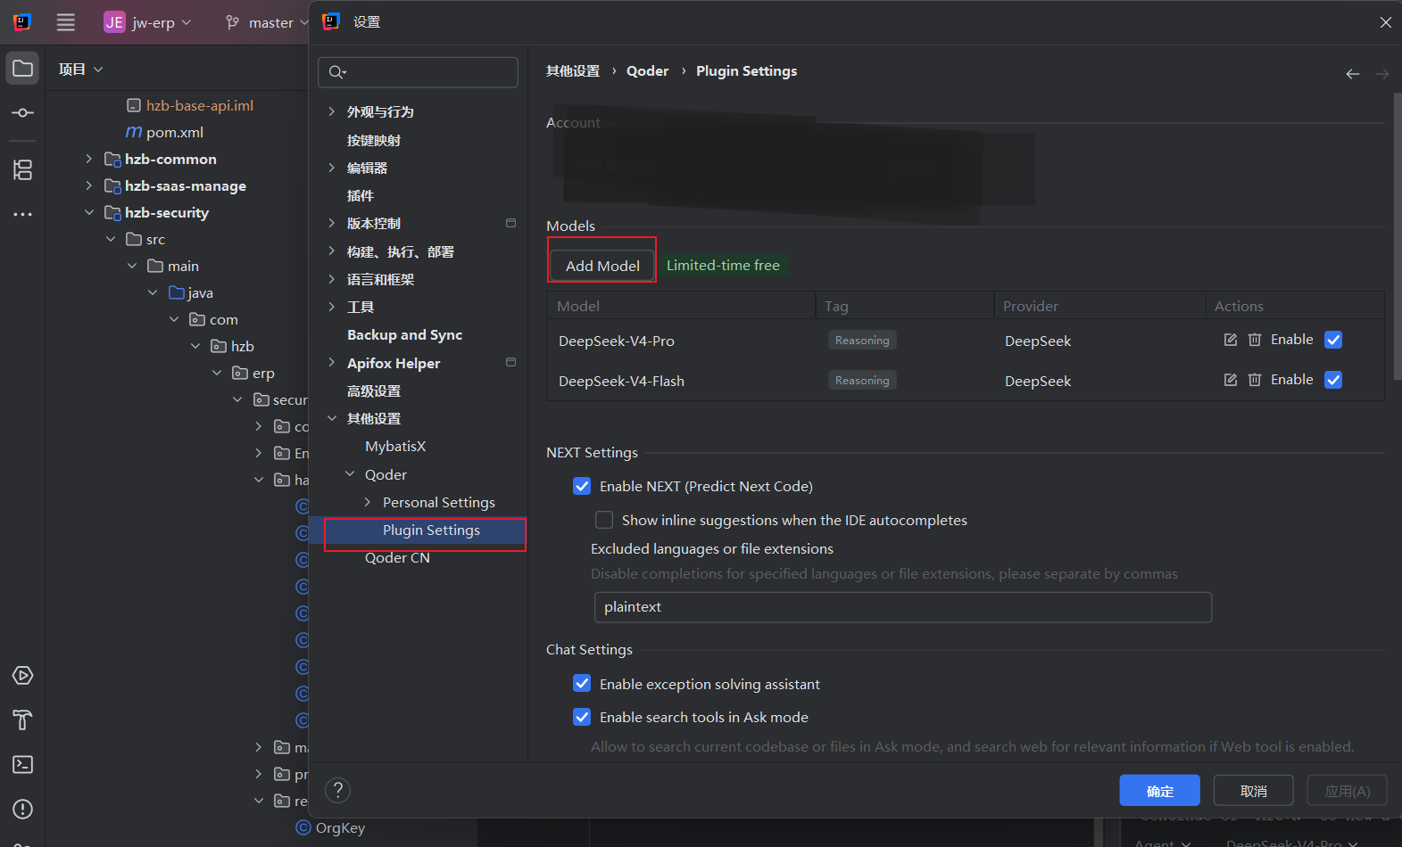Toggle Enable checkbox for DeepSeek-V4-Flash
The width and height of the screenshot is (1402, 847).
pos(1333,380)
